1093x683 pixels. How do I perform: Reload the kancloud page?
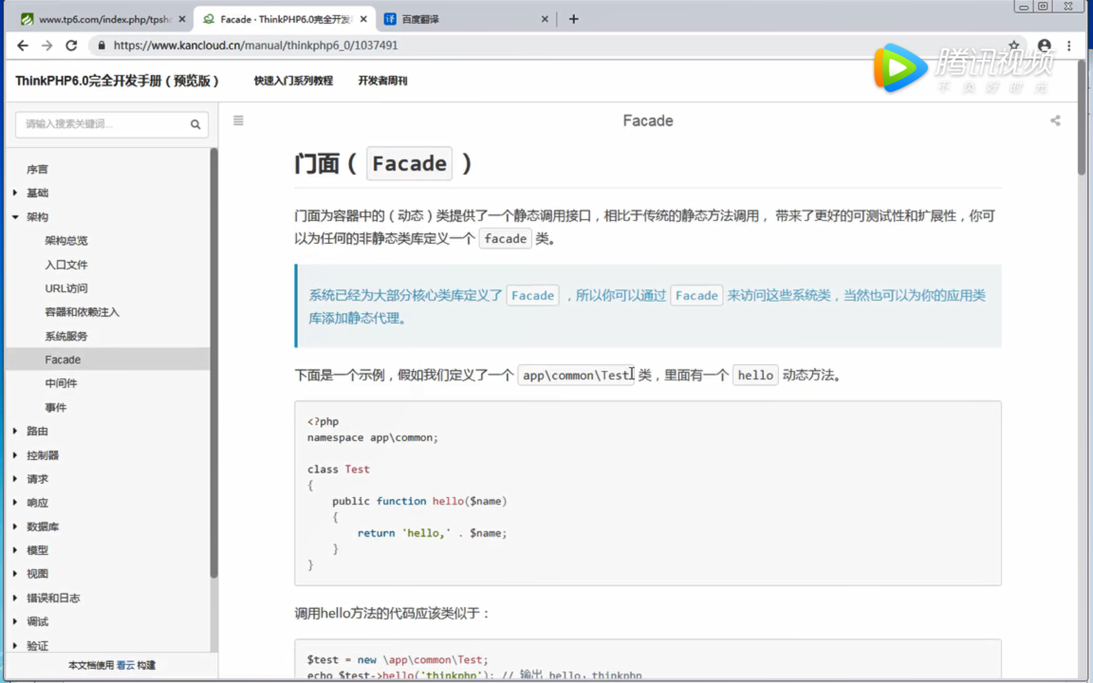[72, 46]
